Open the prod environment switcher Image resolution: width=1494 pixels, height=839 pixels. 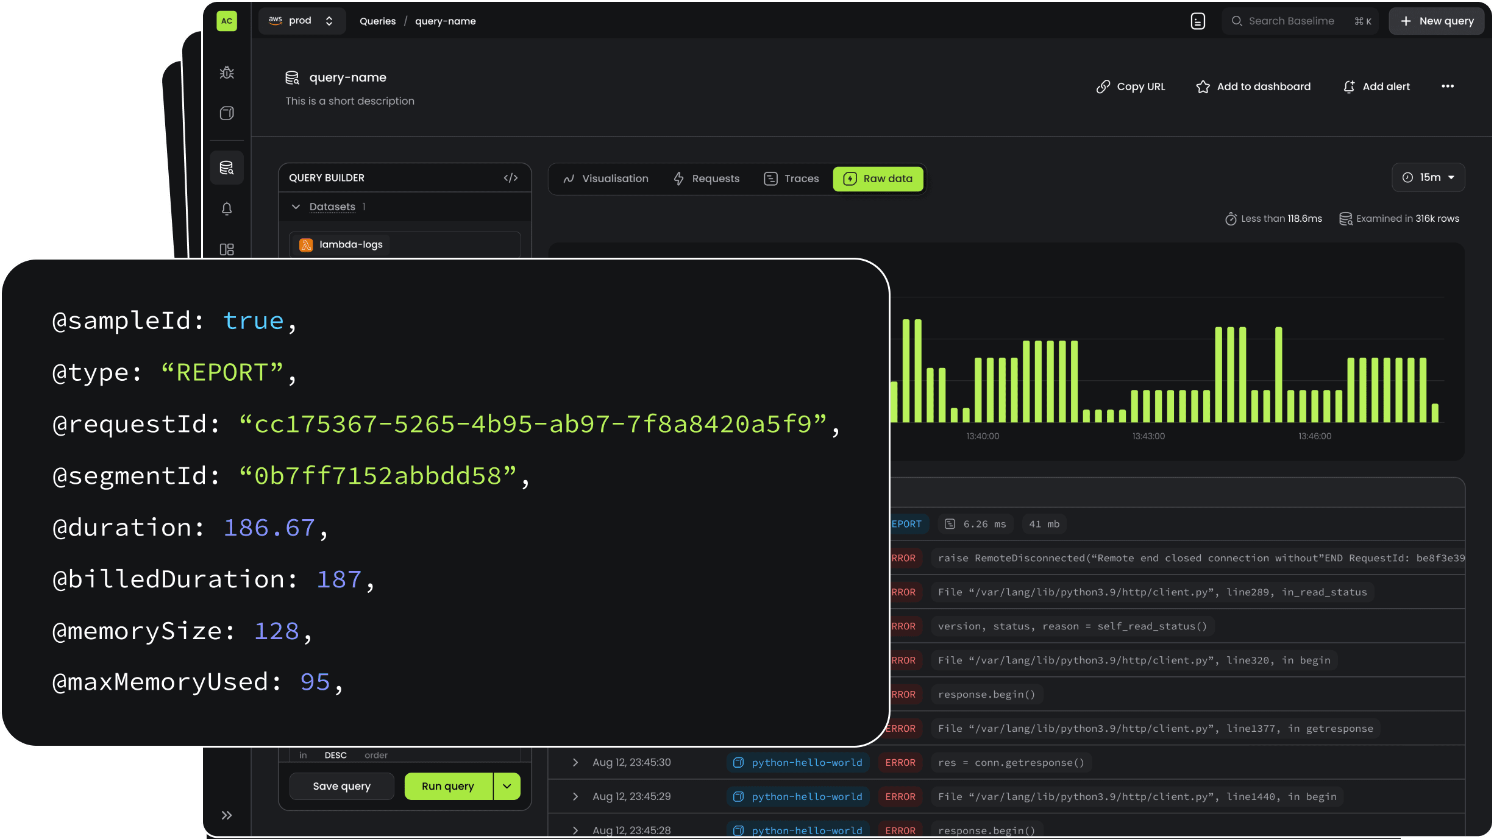coord(302,21)
